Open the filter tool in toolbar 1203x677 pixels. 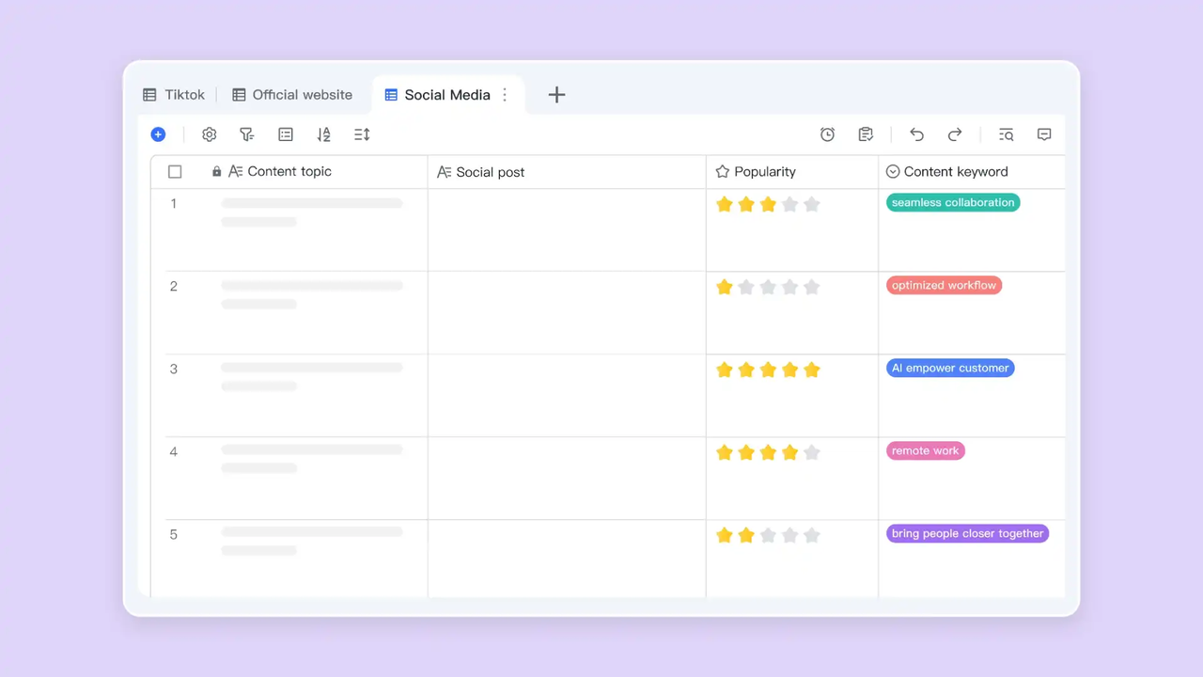[247, 134]
